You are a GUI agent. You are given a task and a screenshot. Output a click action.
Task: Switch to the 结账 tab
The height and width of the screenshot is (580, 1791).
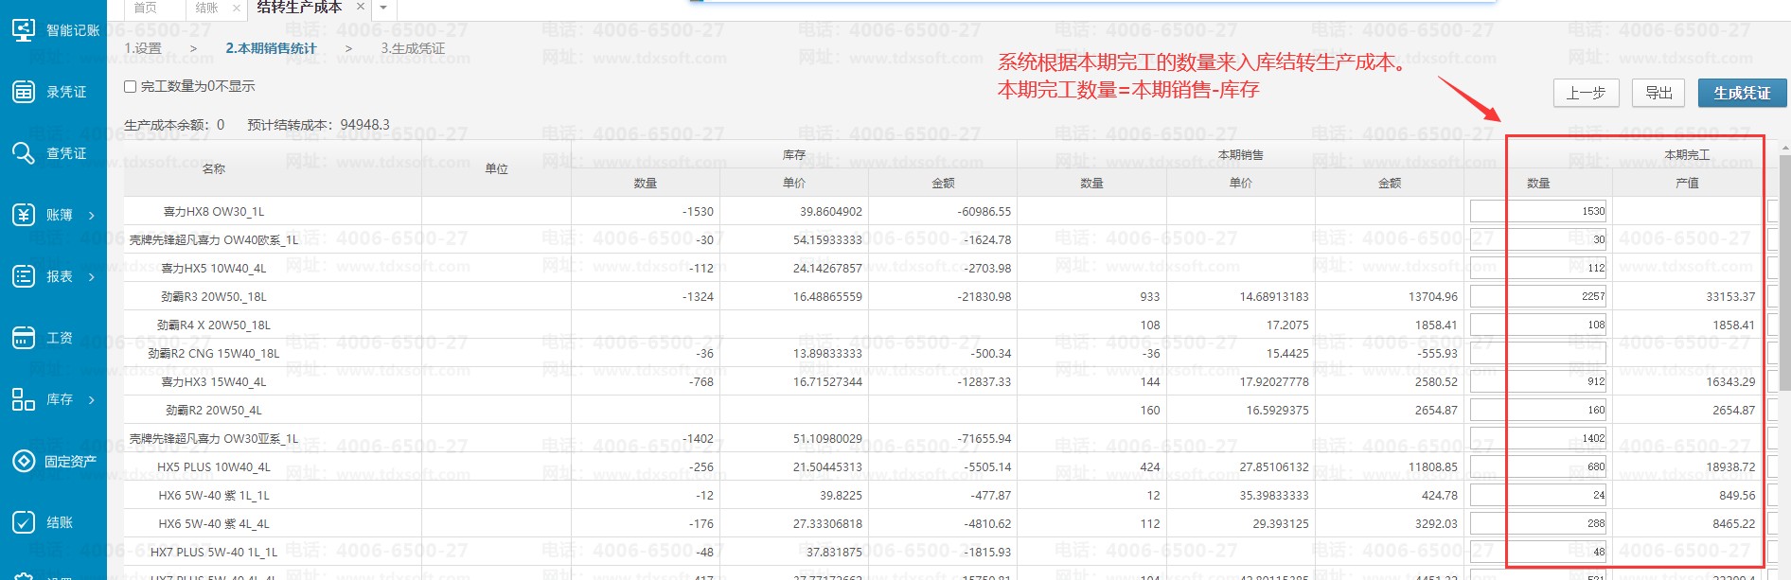pyautogui.click(x=206, y=8)
